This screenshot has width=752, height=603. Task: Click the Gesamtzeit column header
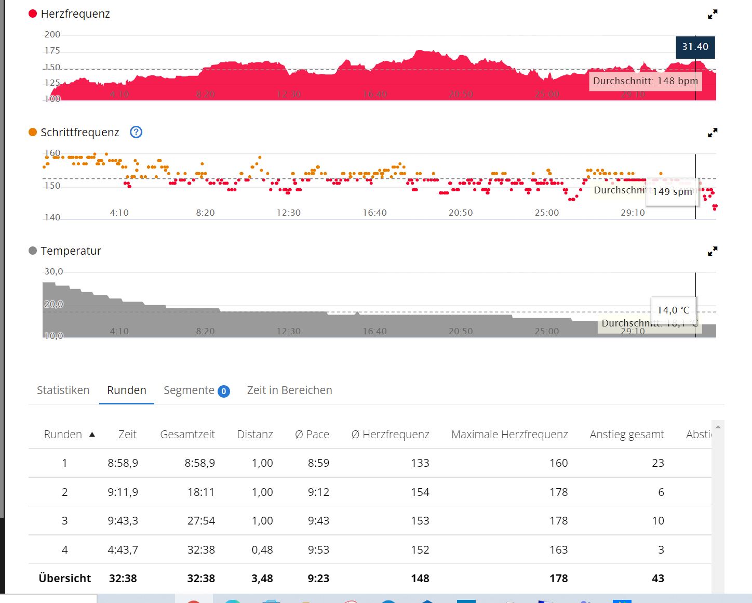(187, 435)
